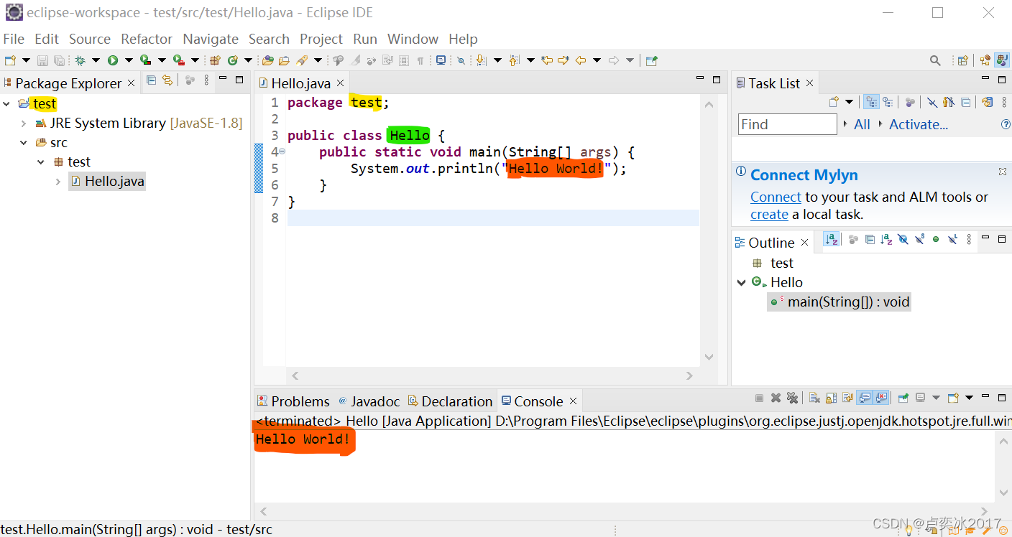Open the Window menu
The image size is (1012, 537).
coord(413,39)
